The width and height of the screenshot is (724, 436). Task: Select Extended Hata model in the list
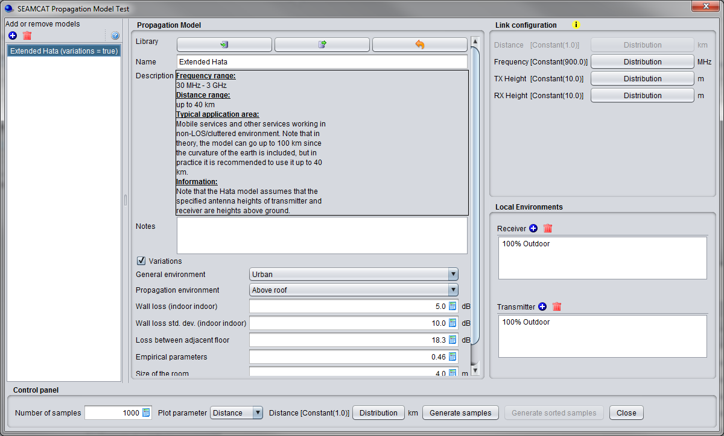tap(64, 51)
